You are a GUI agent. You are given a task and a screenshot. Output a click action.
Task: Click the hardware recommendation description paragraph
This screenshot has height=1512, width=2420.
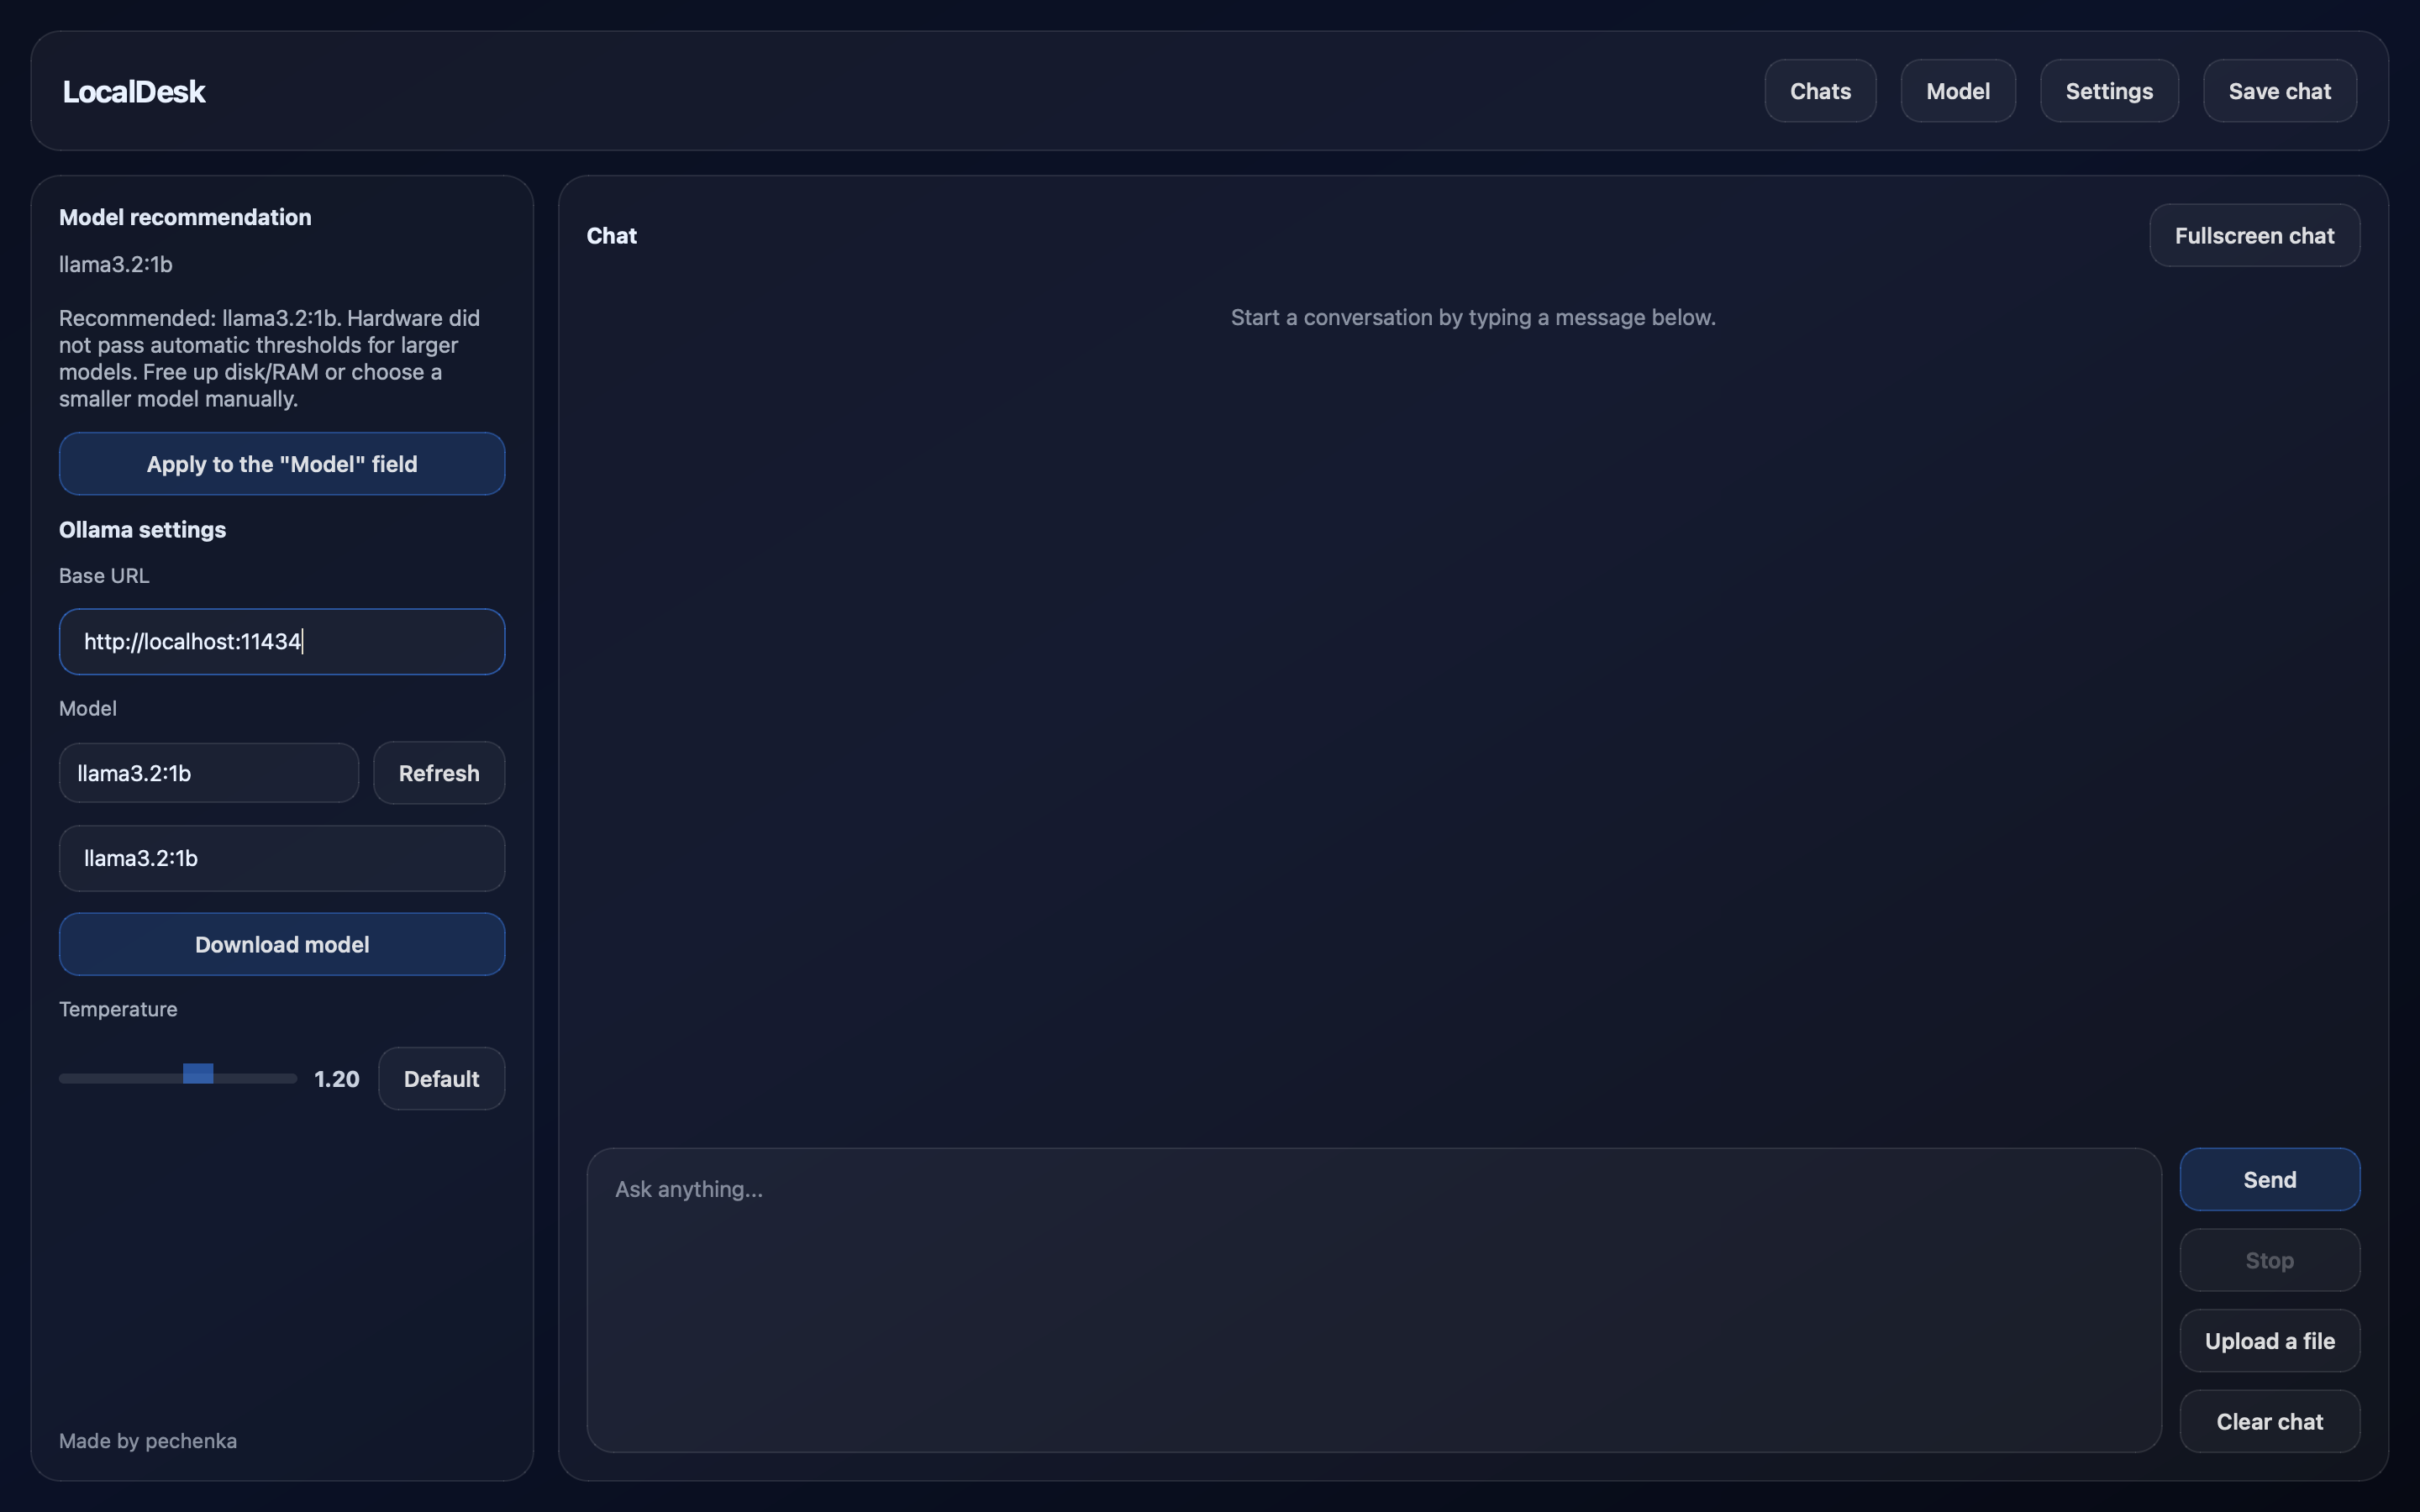coord(270,358)
